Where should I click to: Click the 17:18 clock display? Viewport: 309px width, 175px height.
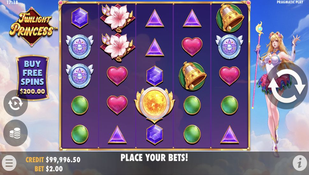12,2
